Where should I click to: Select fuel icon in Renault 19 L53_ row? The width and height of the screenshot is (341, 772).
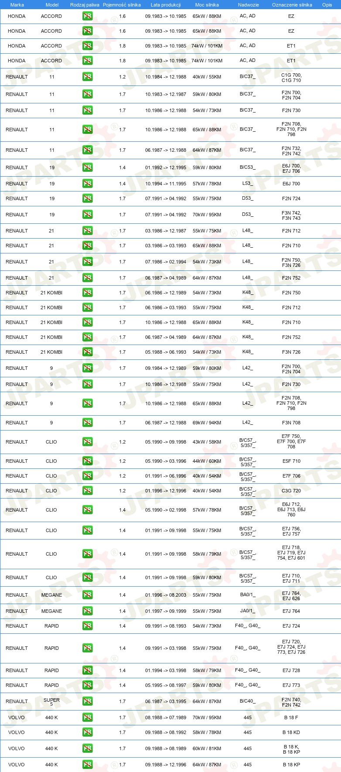[x=87, y=184]
